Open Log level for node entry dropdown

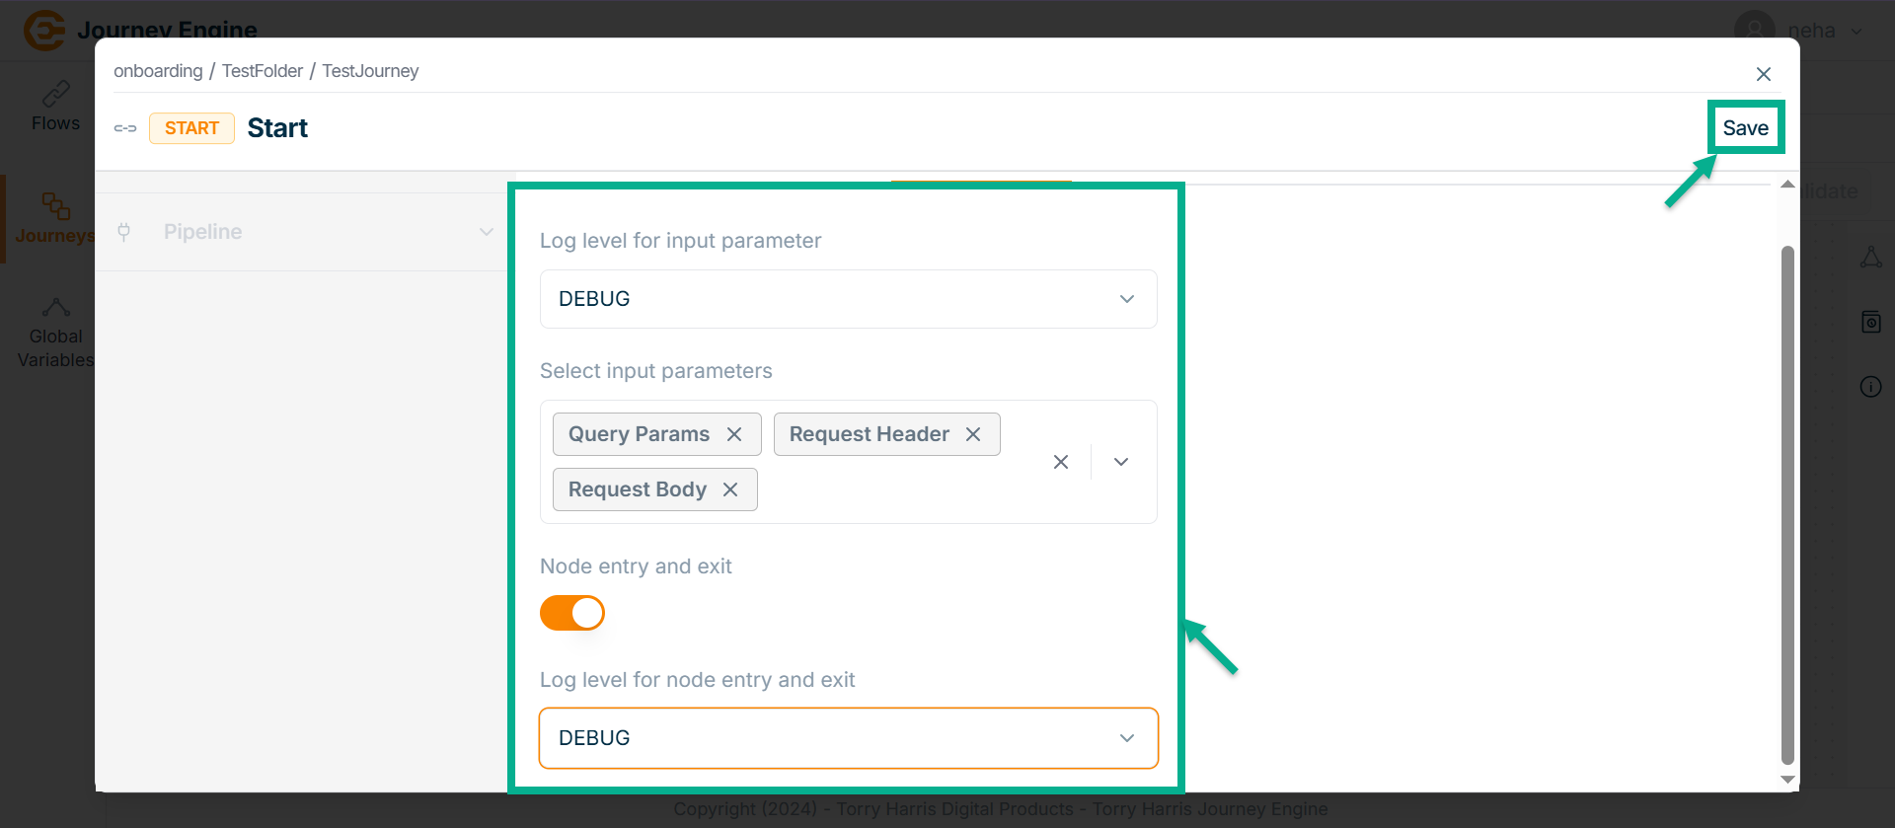848,738
